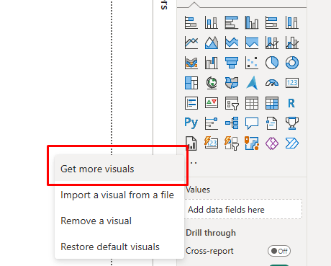Select the stacked bar chart visual
Screen dimensions: 331x266
coord(191,22)
